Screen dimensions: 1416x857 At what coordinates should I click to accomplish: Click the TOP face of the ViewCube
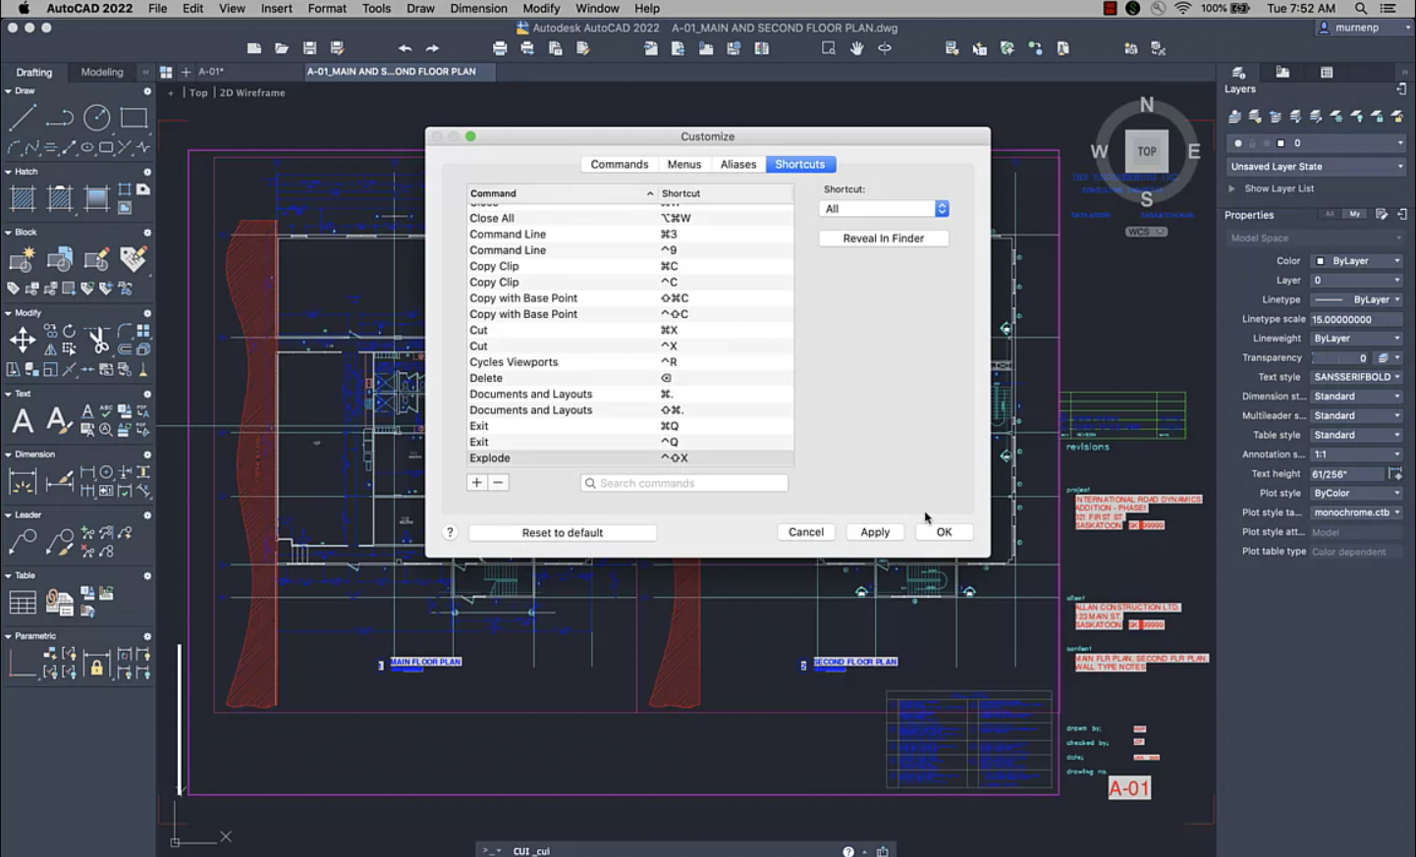click(1146, 151)
